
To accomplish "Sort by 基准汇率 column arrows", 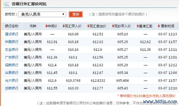I will (x=138, y=26).
